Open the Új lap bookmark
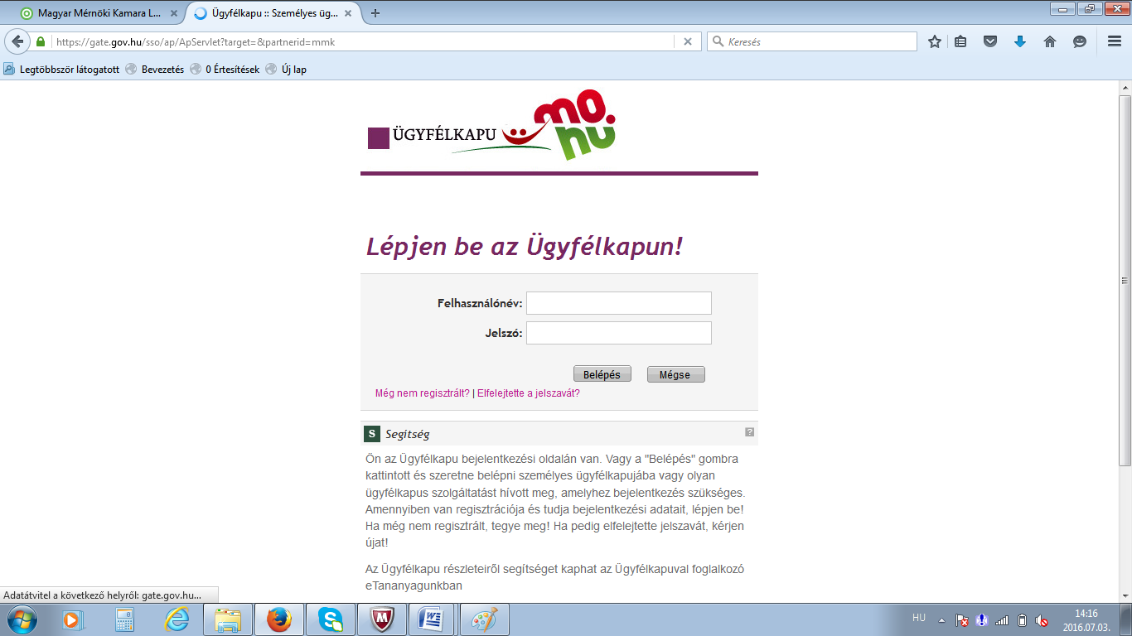 pyautogui.click(x=286, y=70)
